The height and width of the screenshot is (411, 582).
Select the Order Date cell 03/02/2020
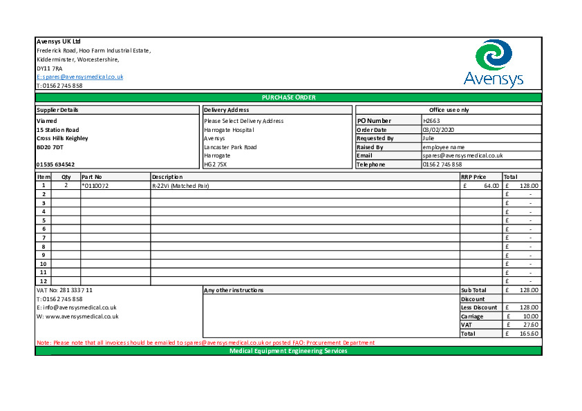point(438,130)
